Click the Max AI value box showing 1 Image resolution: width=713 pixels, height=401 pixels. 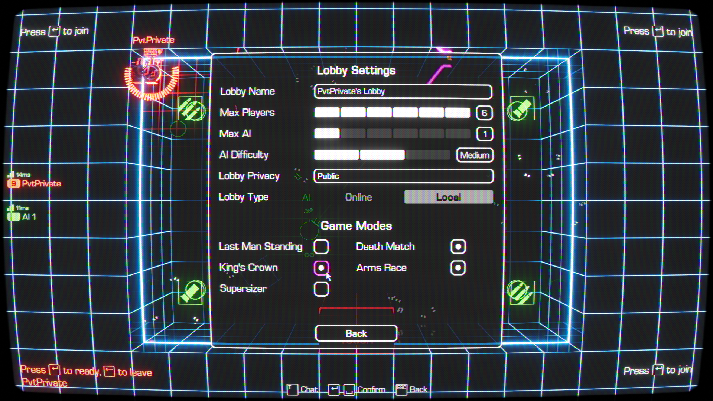[485, 134]
